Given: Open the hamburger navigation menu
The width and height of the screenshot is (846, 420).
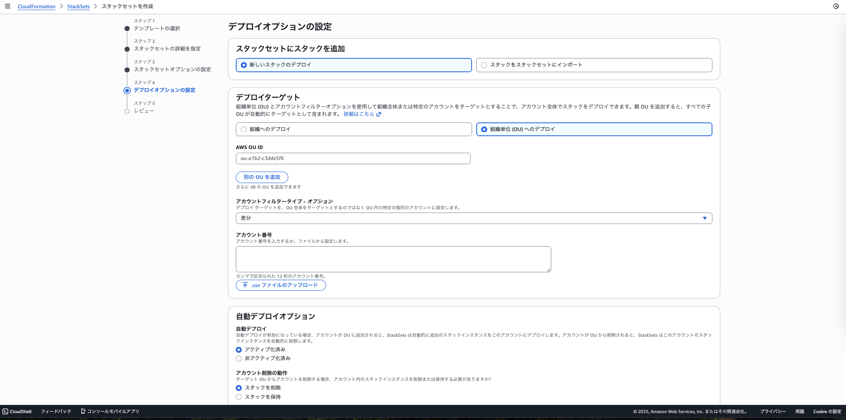Looking at the screenshot, I should click(7, 6).
